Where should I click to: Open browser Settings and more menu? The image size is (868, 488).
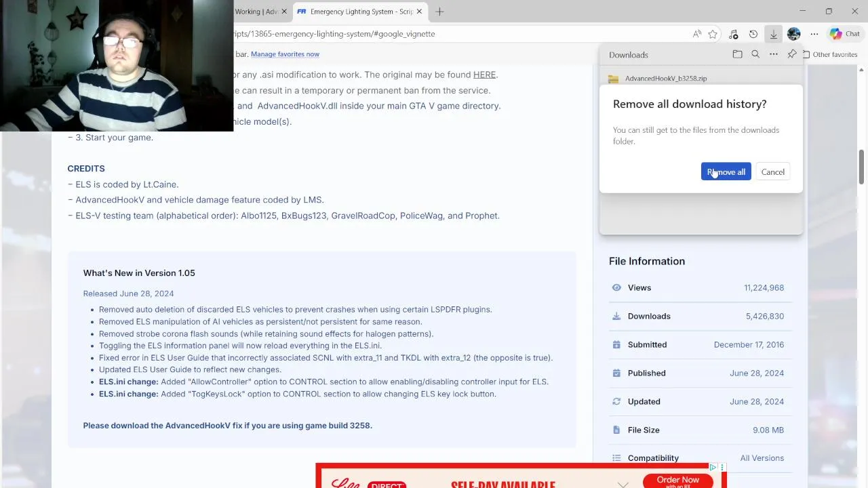(x=814, y=34)
